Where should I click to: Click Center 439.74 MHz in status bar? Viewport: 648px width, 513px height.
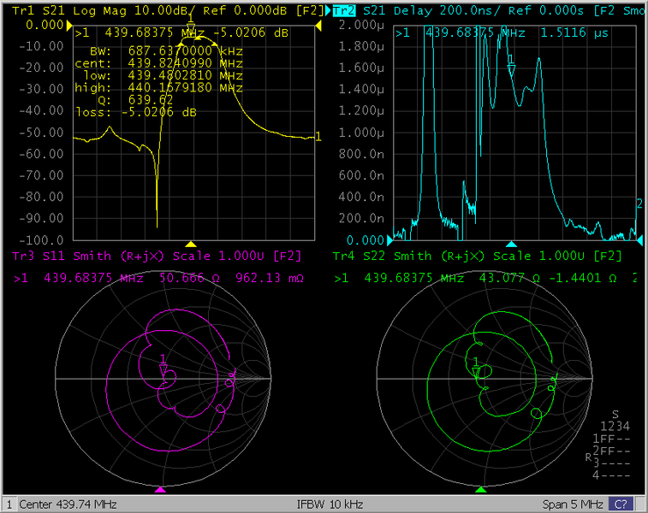(x=67, y=504)
